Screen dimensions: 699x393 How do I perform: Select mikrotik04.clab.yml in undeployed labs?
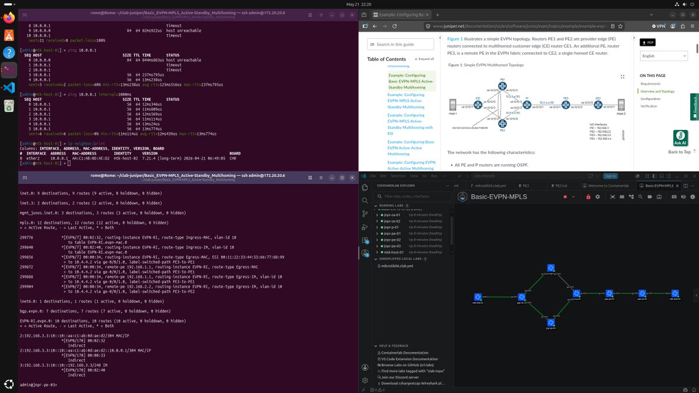point(397,266)
